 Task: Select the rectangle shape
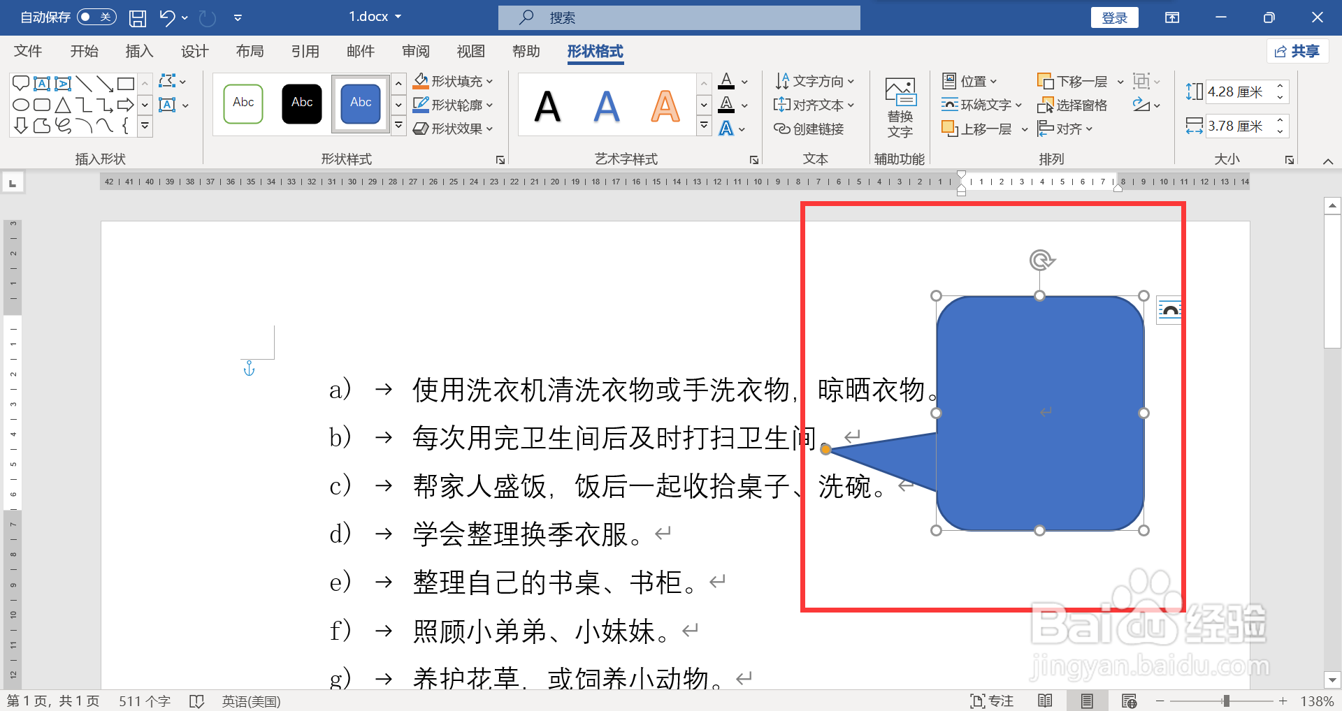[126, 84]
